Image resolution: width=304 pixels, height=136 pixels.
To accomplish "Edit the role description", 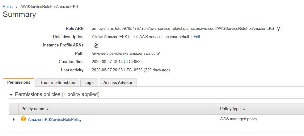I will pos(197,37).
